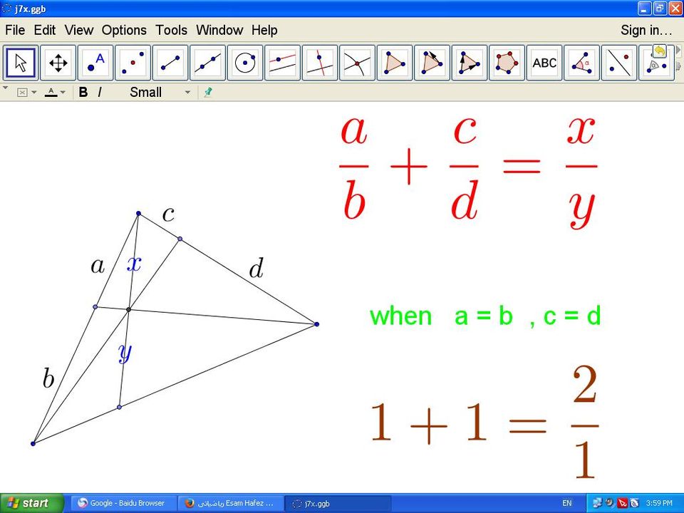Viewport: 684px width, 513px height.
Task: Select the Regular polygon tool
Action: coord(507,63)
